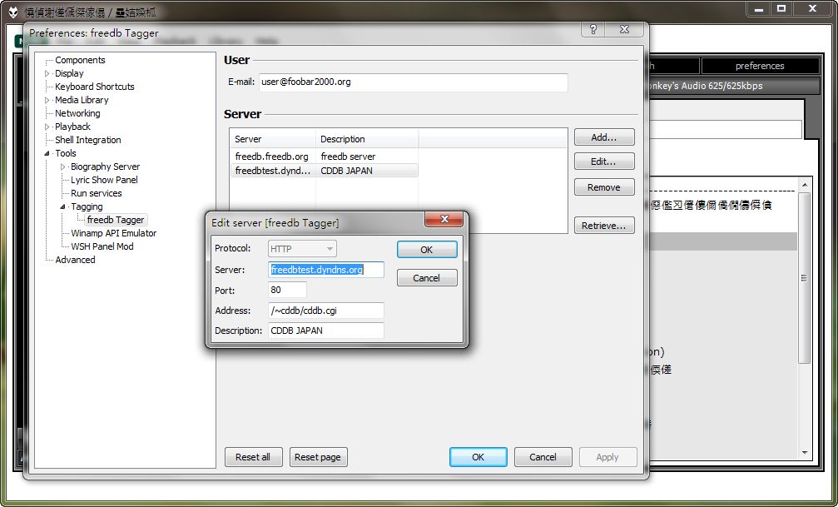The width and height of the screenshot is (838, 507).
Task: Open Advanced preferences page
Action: 76,260
